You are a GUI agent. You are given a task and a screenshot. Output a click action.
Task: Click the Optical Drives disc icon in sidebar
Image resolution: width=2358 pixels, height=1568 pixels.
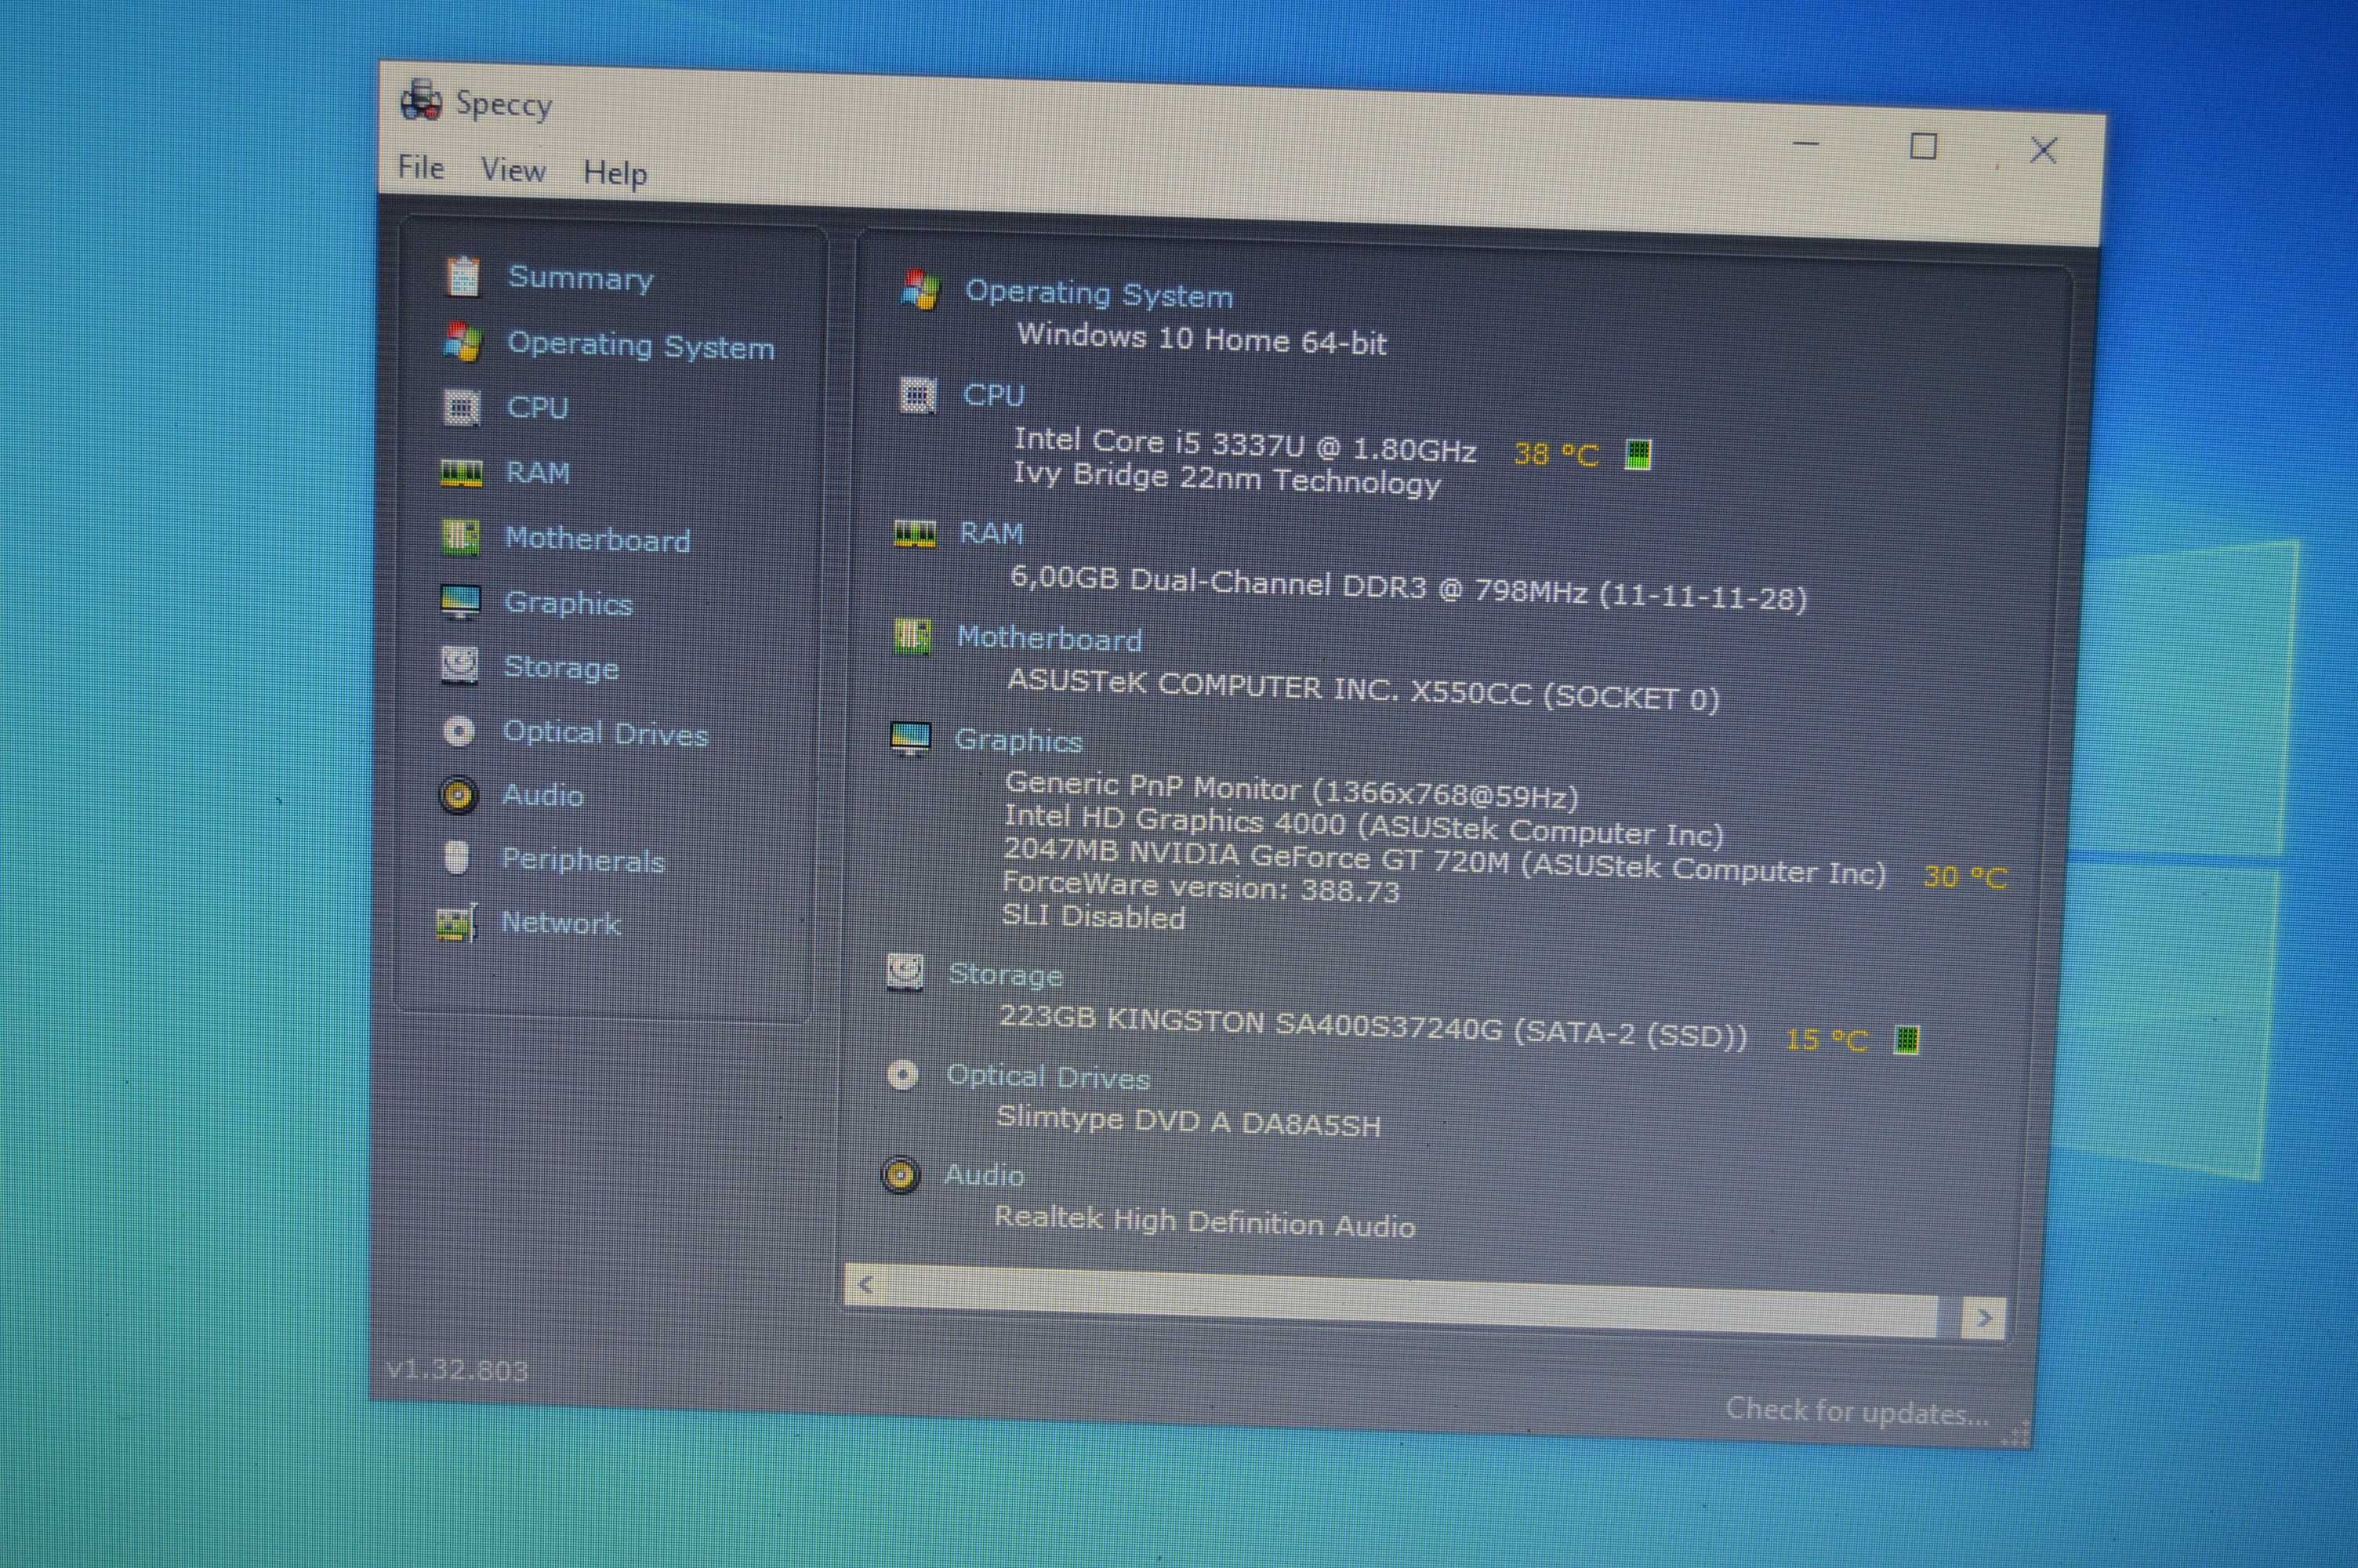point(459,731)
